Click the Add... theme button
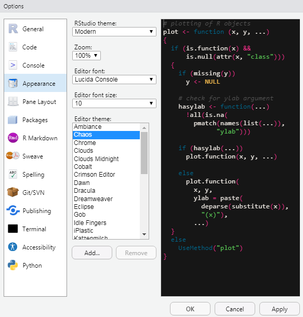This screenshot has width=303, height=317. [92, 253]
